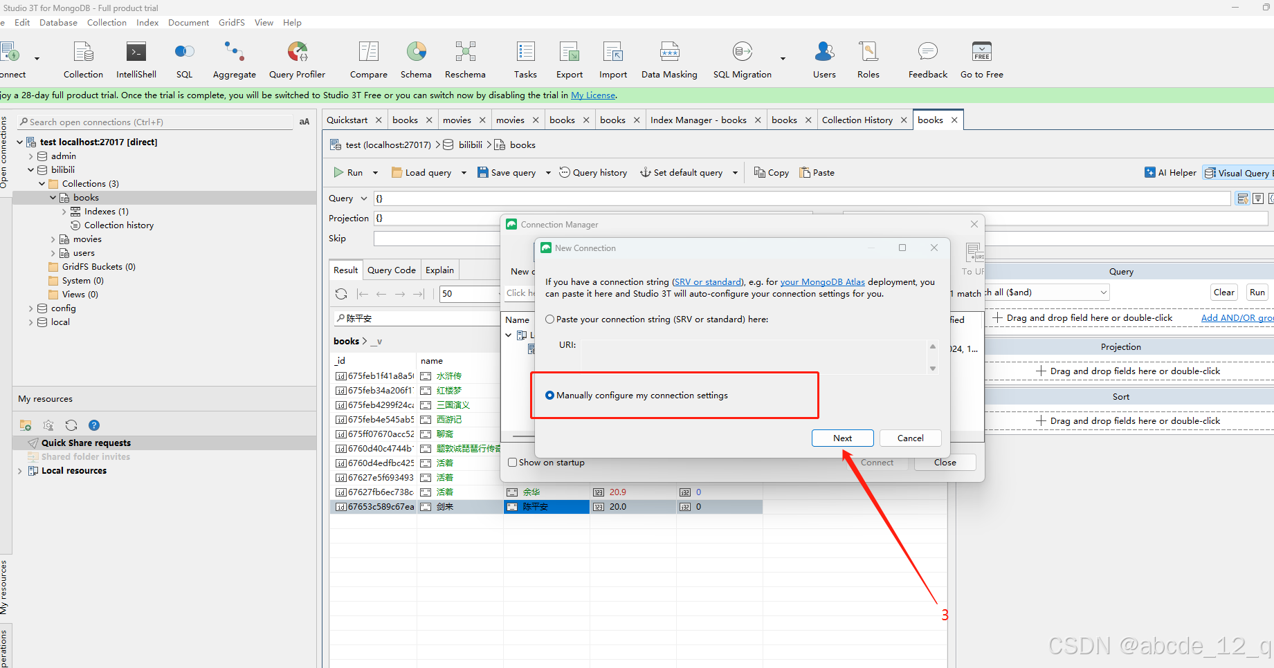Image resolution: width=1274 pixels, height=668 pixels.
Task: Click the Export toolbar icon
Action: (570, 59)
